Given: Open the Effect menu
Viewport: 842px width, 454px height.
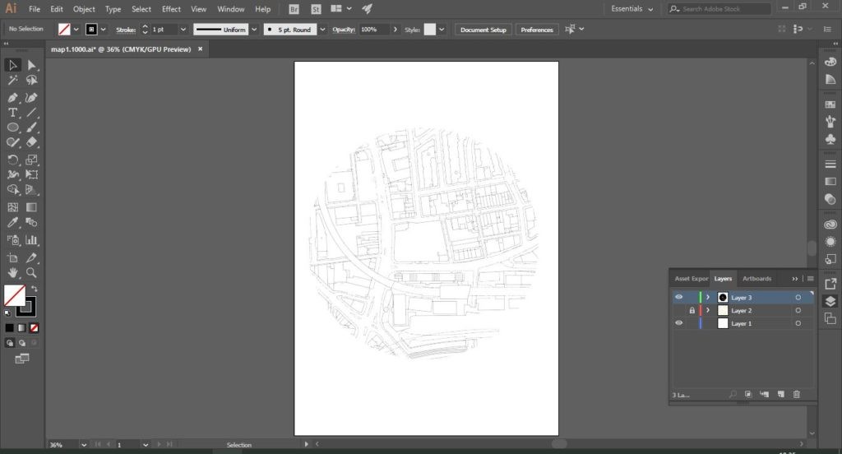Looking at the screenshot, I should point(171,9).
